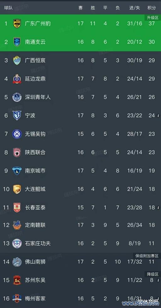Open the 深圳青年人 round emblem
161x308 pixels.
[17, 97]
